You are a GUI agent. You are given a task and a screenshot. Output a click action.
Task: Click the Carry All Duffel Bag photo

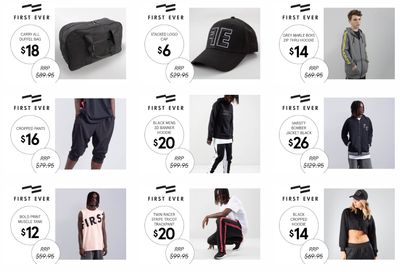[91, 43]
